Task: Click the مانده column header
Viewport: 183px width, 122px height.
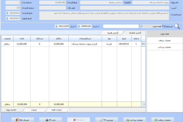Action: (22, 38)
